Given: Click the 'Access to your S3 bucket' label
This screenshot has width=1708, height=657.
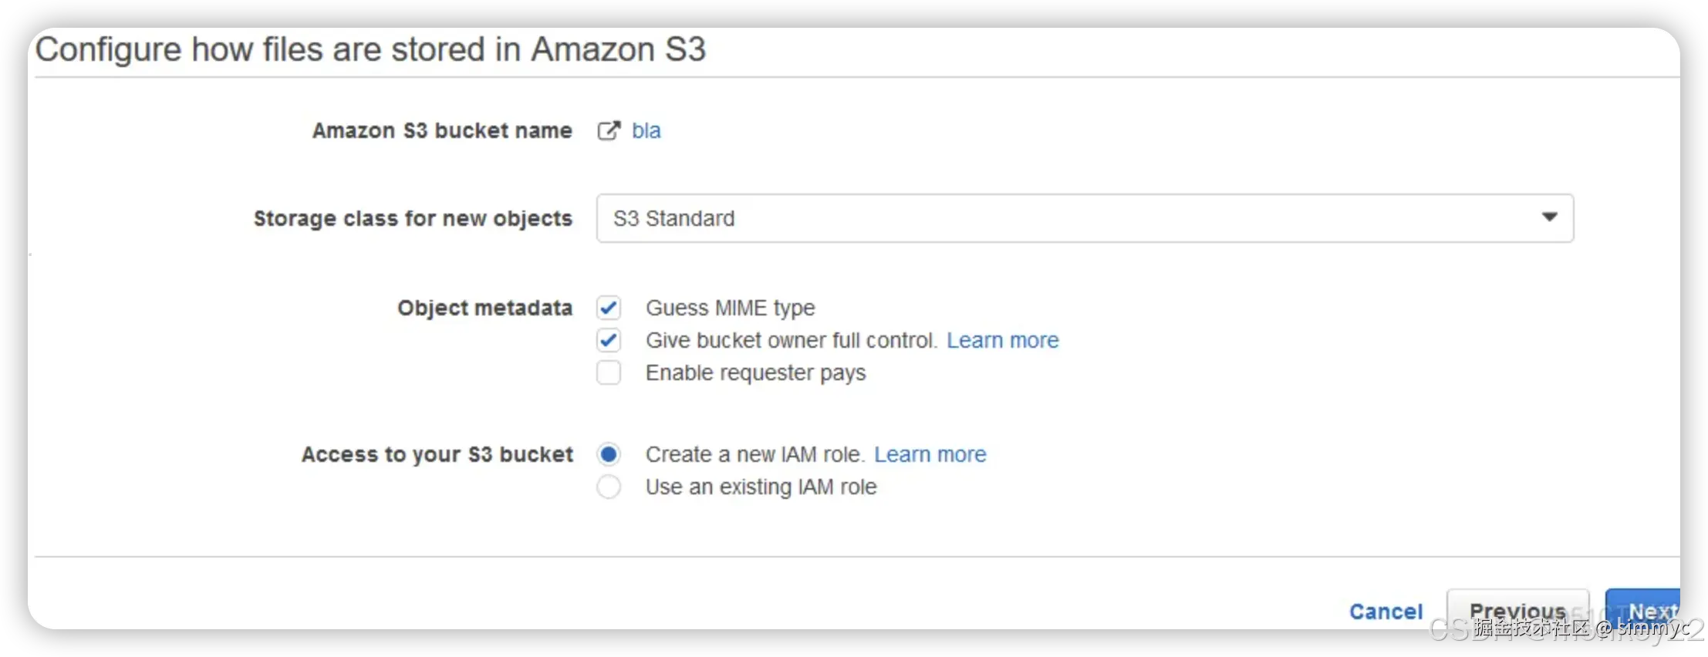Looking at the screenshot, I should (x=437, y=455).
